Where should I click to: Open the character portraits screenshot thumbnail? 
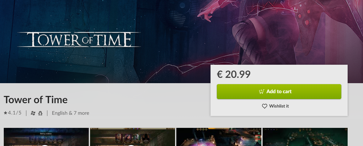[132, 137]
